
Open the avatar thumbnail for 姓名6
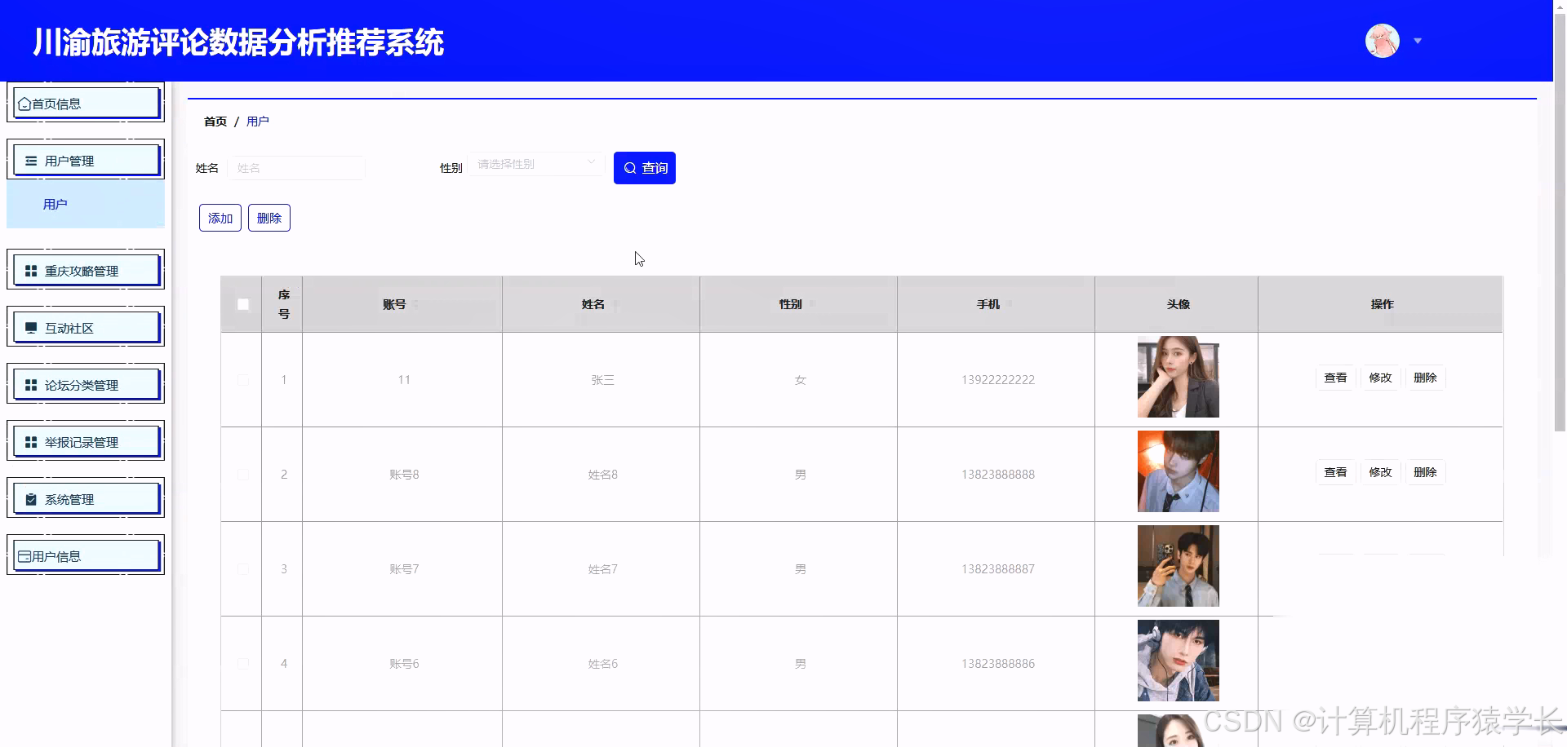tap(1179, 661)
